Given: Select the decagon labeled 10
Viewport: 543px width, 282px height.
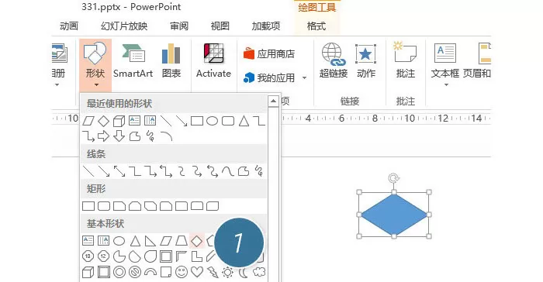Looking at the screenshot, I should pos(88,256).
